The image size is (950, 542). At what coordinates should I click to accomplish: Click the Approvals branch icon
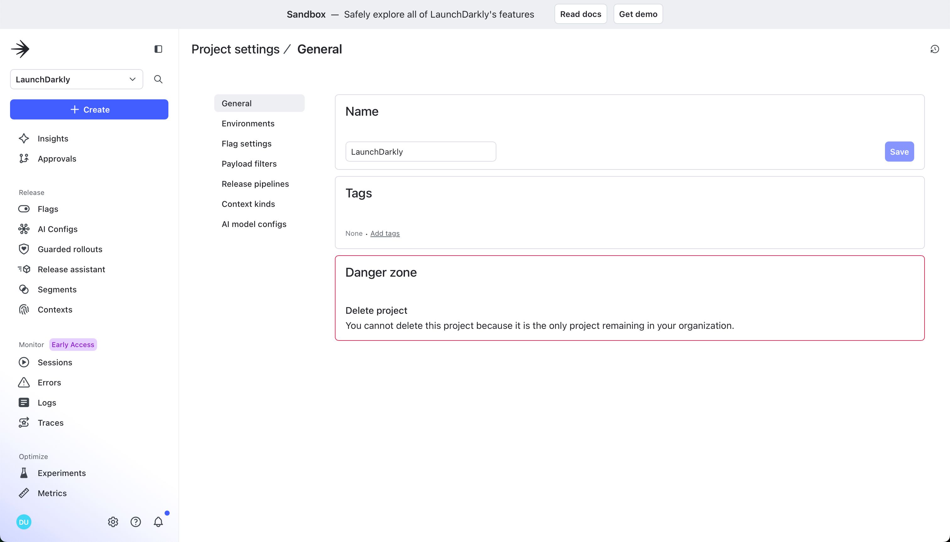click(24, 158)
